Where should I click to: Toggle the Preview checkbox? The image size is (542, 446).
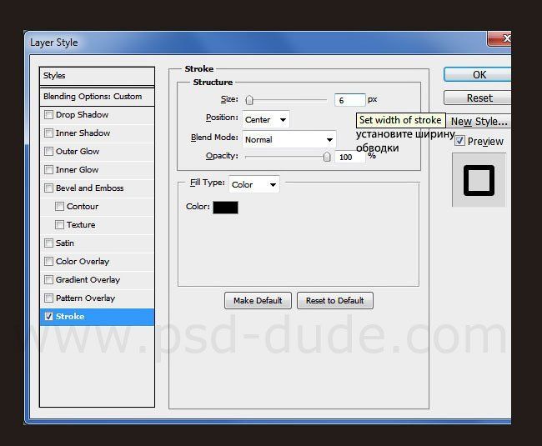pyautogui.click(x=459, y=141)
